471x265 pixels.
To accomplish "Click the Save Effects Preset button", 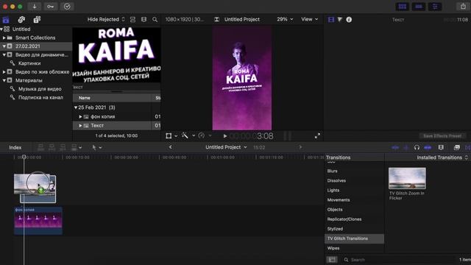I will coord(442,136).
